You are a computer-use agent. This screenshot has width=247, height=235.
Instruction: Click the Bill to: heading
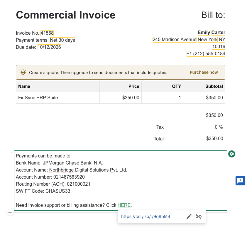tap(213, 15)
